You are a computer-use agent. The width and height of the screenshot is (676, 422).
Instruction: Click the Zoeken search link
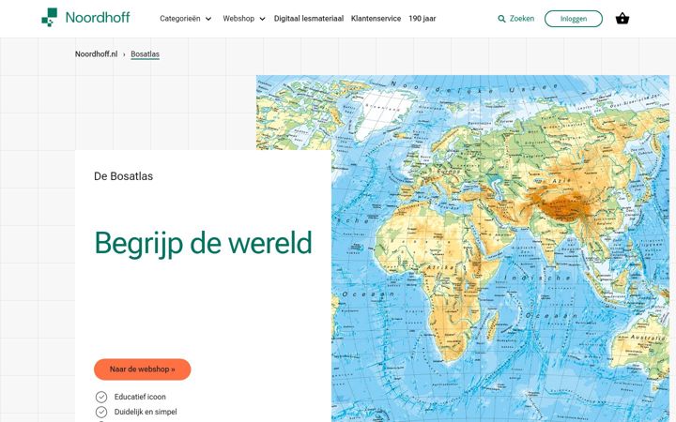coord(516,19)
